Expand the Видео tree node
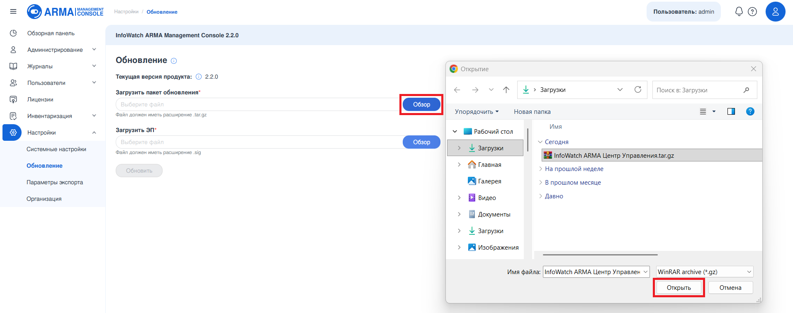Screen dimensions: 793x313 tap(459, 197)
